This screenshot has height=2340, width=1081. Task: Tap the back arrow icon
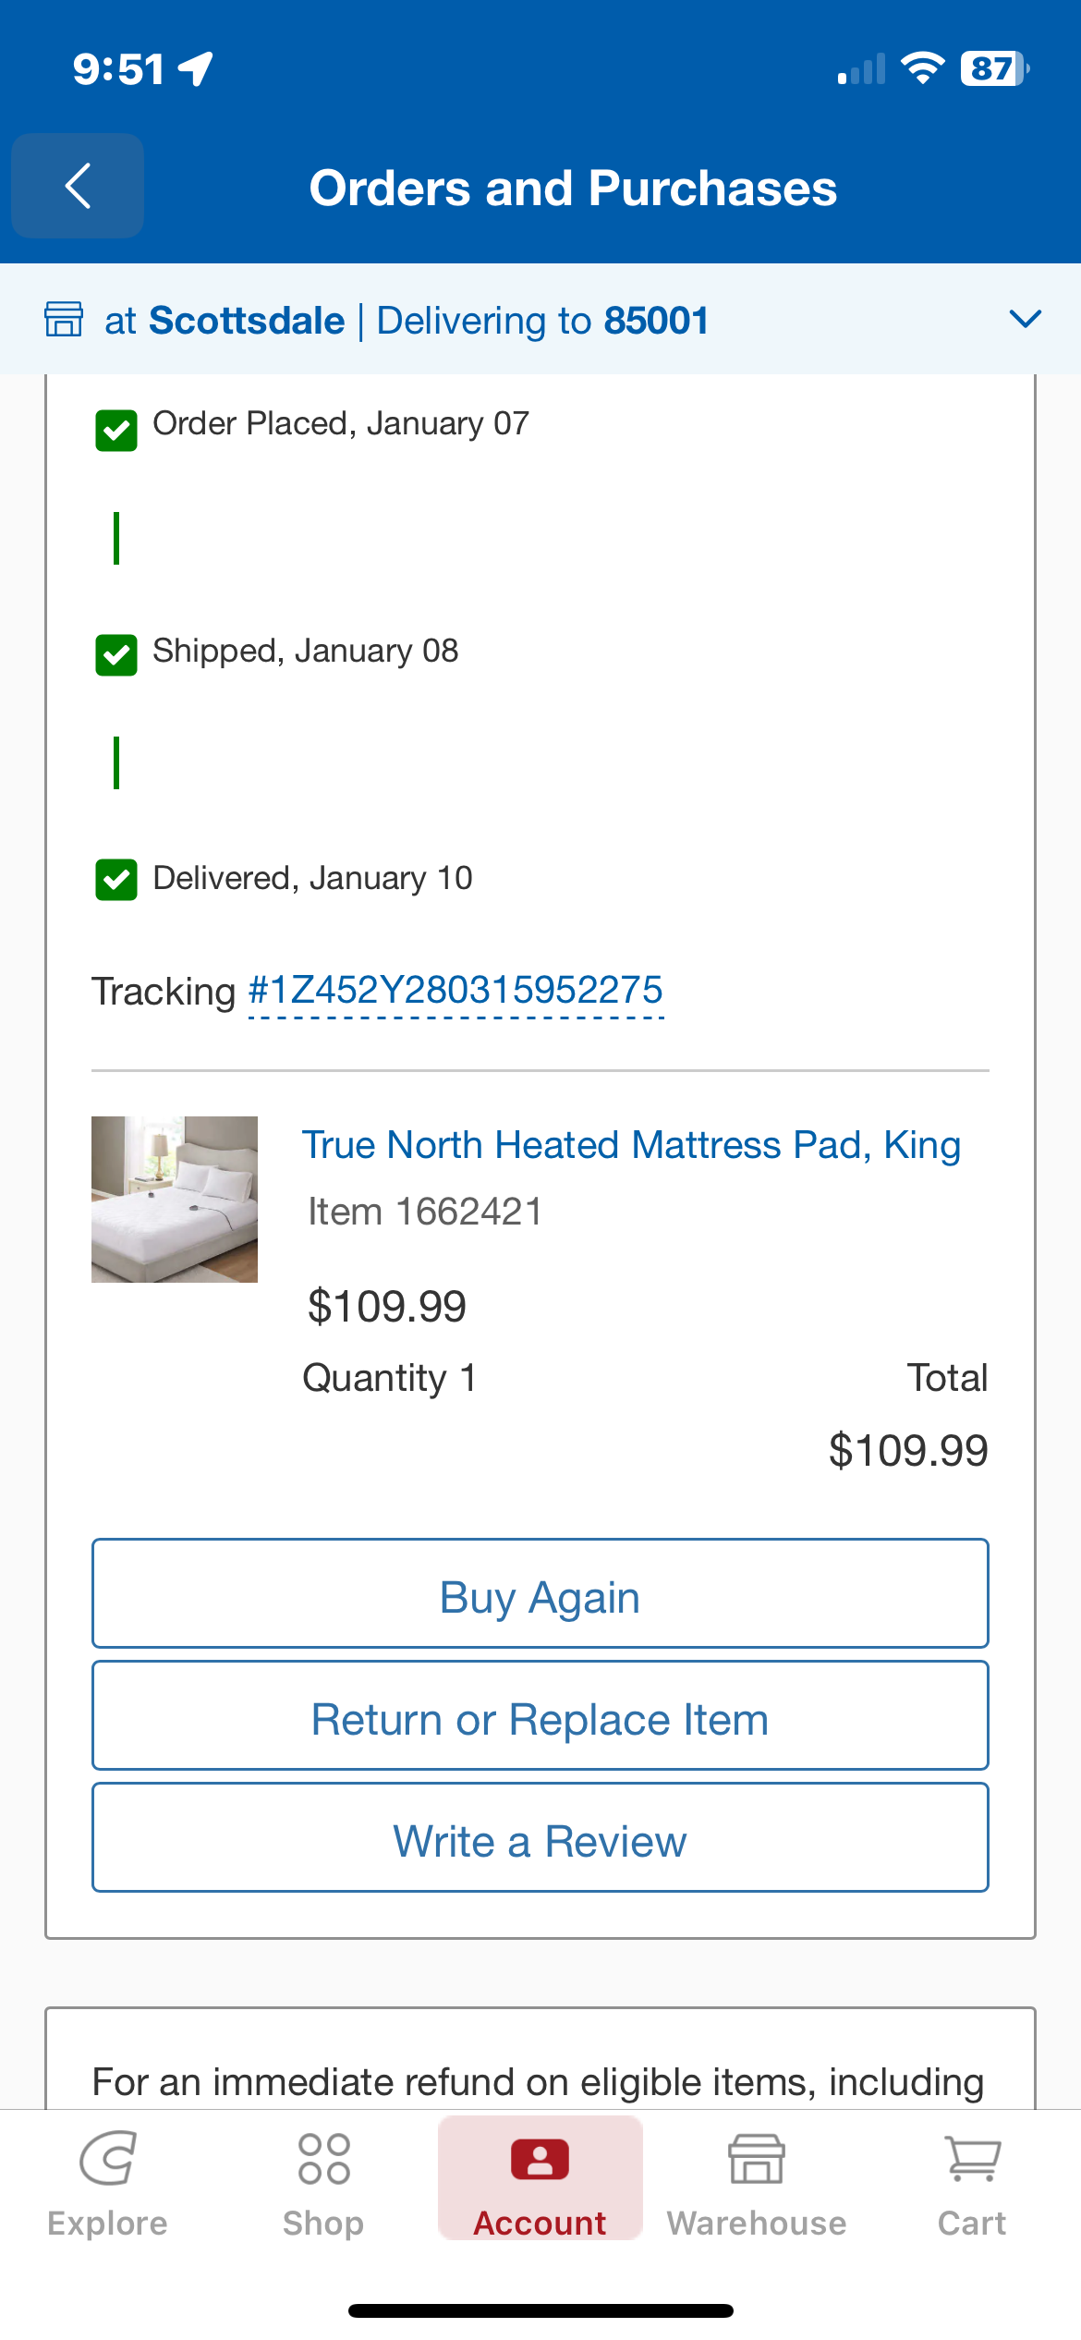[78, 186]
